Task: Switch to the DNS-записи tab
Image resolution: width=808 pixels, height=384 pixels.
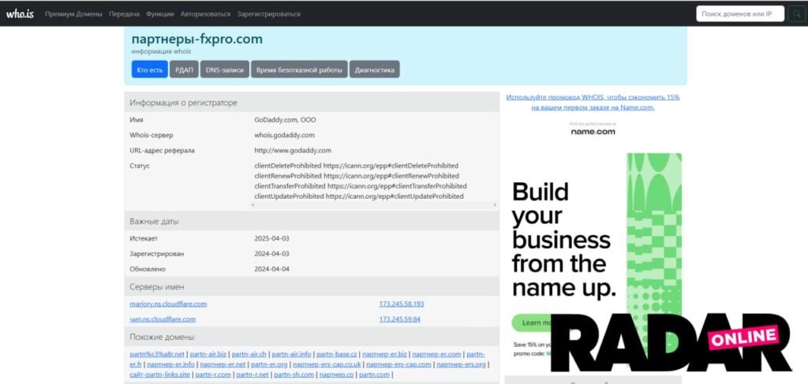Action: click(x=225, y=69)
